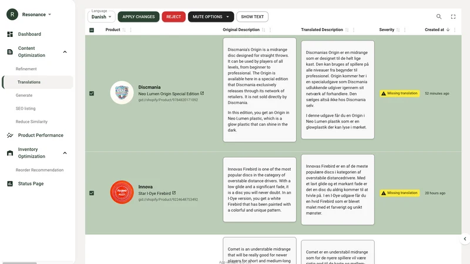Image resolution: width=470 pixels, height=264 pixels.
Task: Open the Severity column options menu
Action: pyautogui.click(x=405, y=30)
